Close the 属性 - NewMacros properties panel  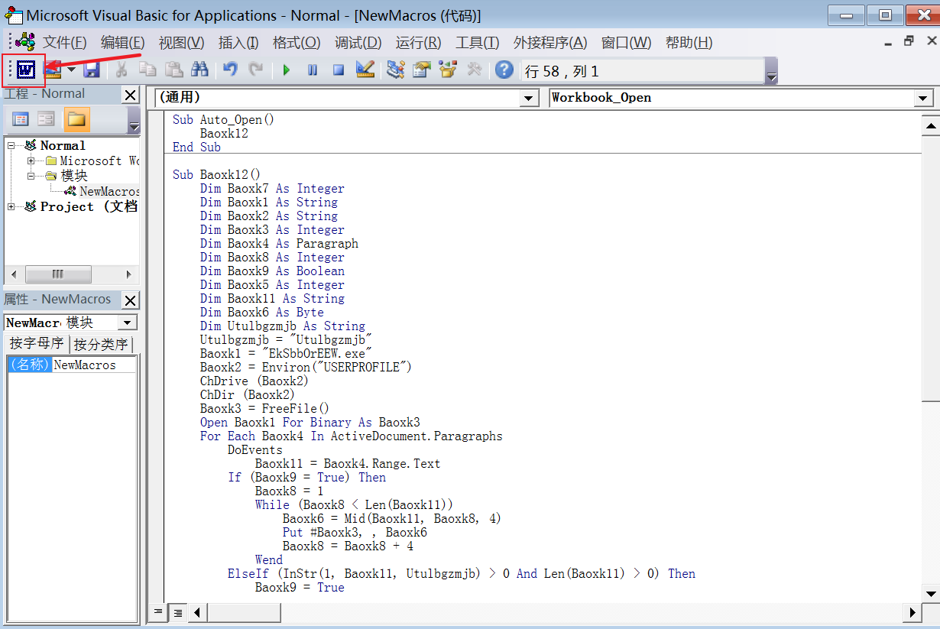131,300
